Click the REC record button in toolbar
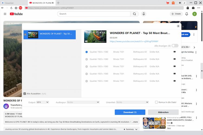 [x=21, y=8]
